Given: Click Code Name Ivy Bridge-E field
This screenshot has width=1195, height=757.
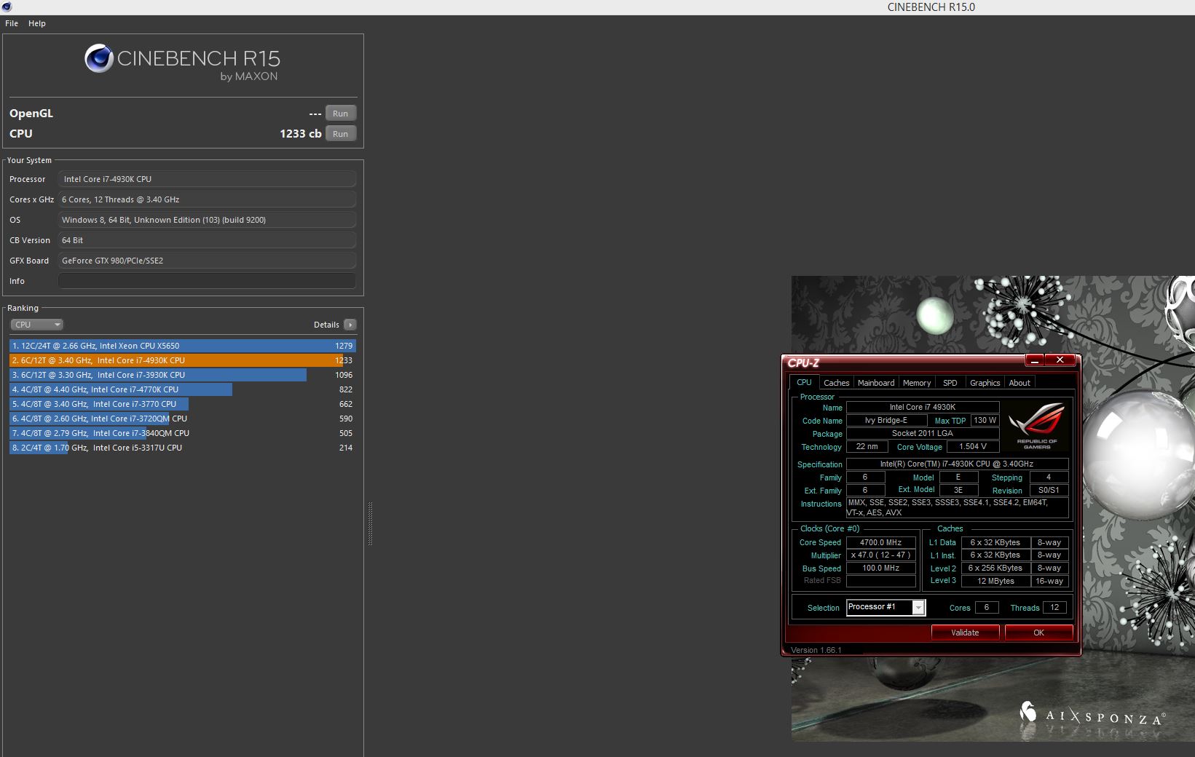Looking at the screenshot, I should (886, 421).
